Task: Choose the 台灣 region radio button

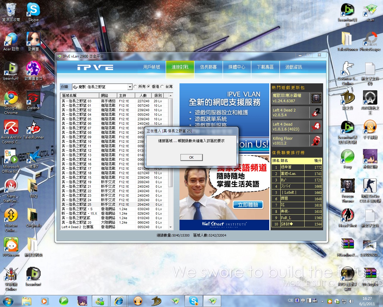Action: 162,87
